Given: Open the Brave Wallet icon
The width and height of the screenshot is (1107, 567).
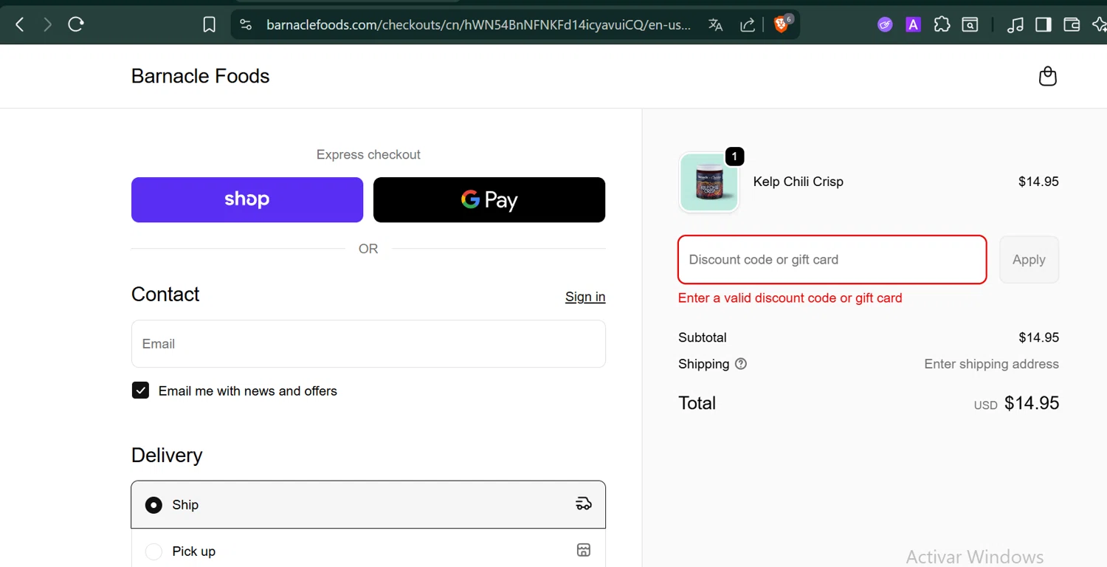Looking at the screenshot, I should pyautogui.click(x=1072, y=25).
